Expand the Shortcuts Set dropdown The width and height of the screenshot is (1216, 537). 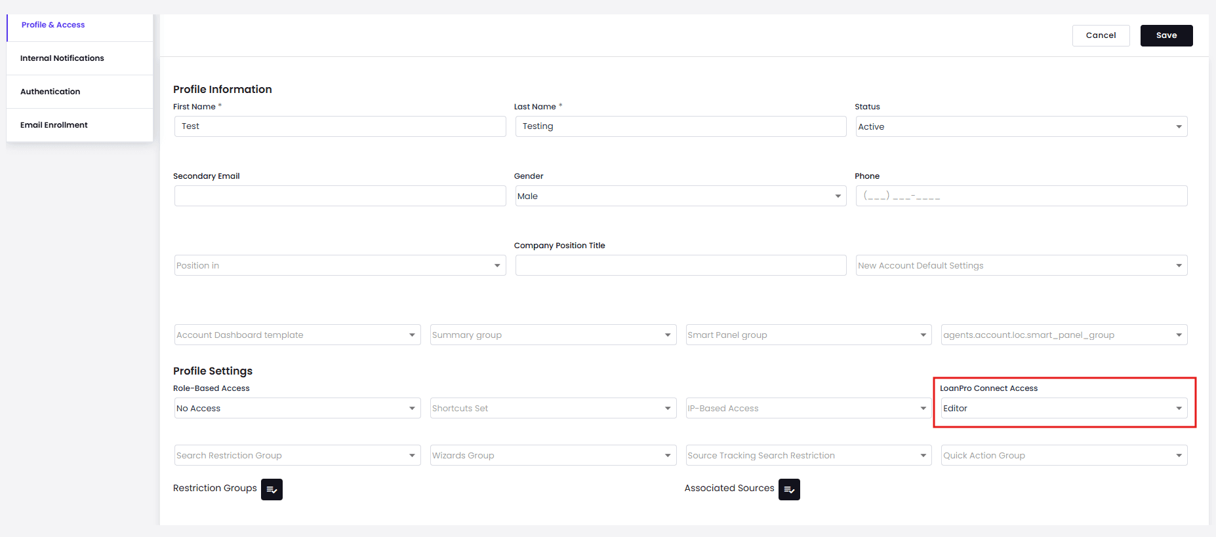553,408
